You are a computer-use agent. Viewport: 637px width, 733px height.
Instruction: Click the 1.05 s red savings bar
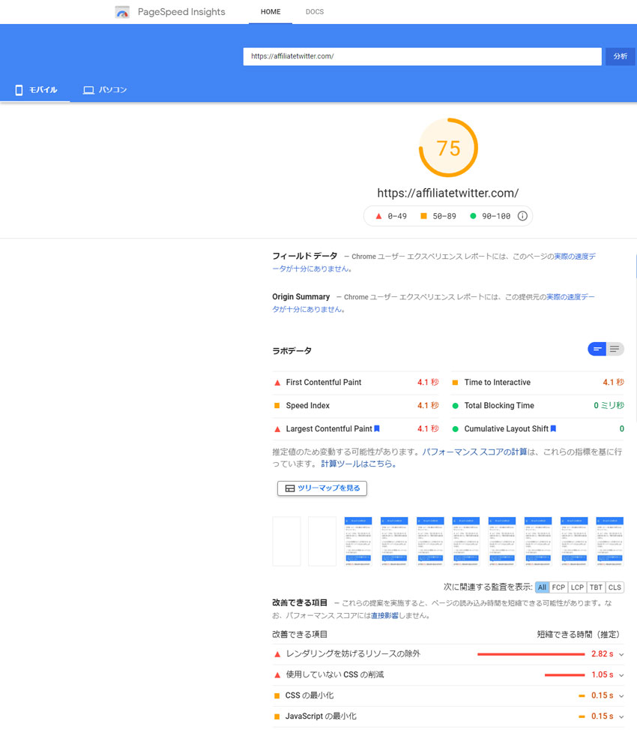coord(564,675)
